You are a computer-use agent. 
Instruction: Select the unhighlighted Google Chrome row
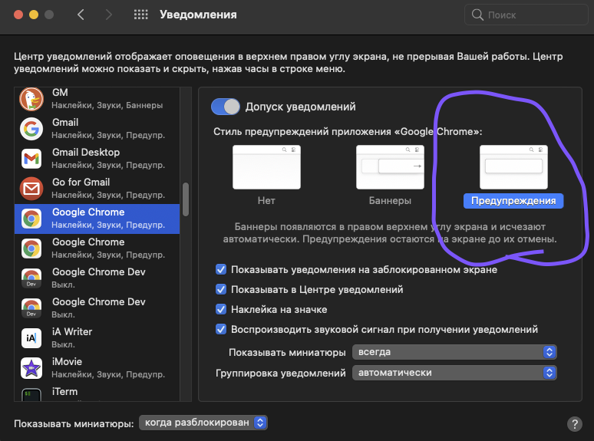tap(97, 248)
